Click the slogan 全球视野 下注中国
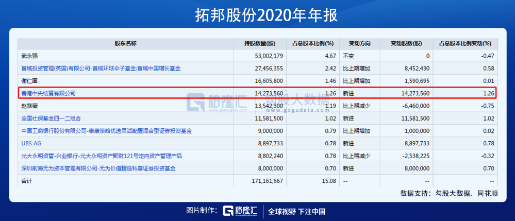The width and height of the screenshot is (515, 221). point(297,211)
